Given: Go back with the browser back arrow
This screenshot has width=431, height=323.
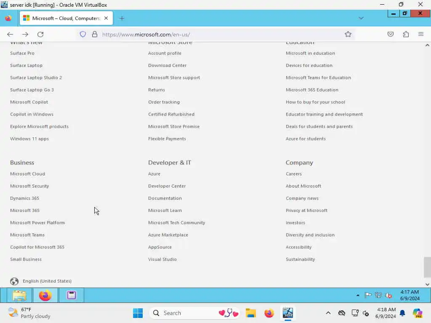Looking at the screenshot, I should (x=10, y=34).
